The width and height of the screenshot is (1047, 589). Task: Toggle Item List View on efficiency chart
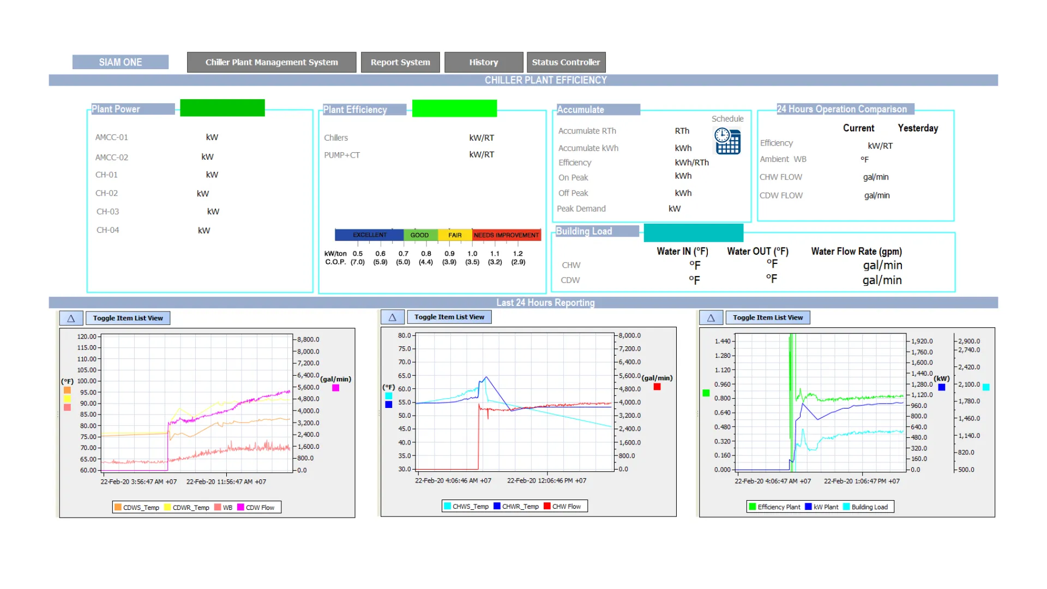767,318
